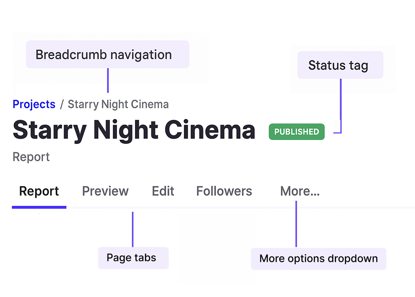Click the large Starry Night Cinema heading
The image size is (415, 297).
click(x=134, y=130)
